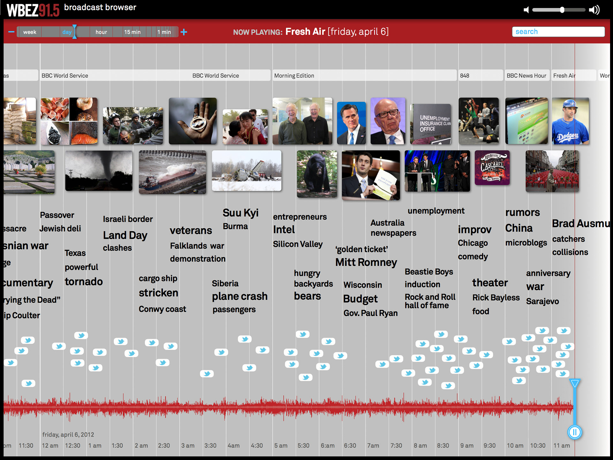Screen dimensions: 613x460
Task: Jump to the 8 am time label
Action: coord(420,446)
